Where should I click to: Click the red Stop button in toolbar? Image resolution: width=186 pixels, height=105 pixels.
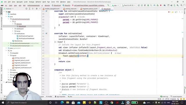161,5
